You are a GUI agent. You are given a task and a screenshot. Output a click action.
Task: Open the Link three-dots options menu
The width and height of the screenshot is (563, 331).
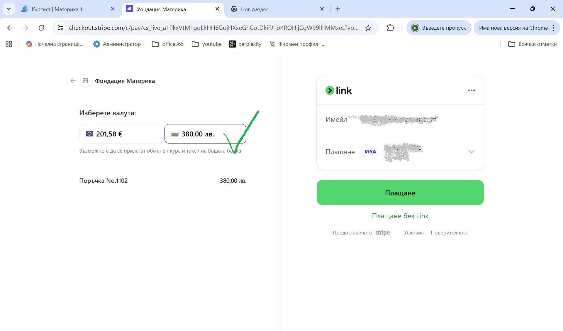[x=471, y=90]
